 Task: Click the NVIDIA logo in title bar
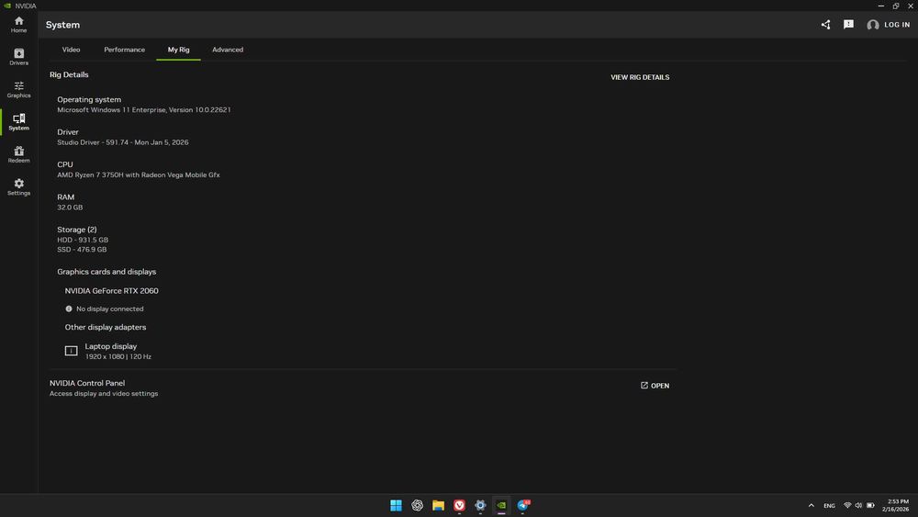[7, 6]
